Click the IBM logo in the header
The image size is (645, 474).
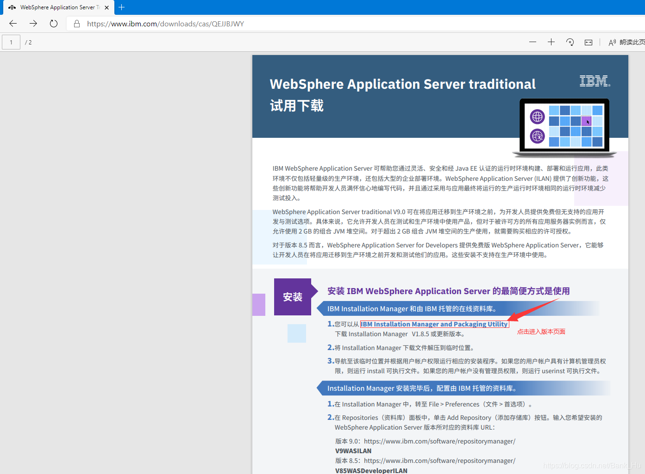point(595,81)
